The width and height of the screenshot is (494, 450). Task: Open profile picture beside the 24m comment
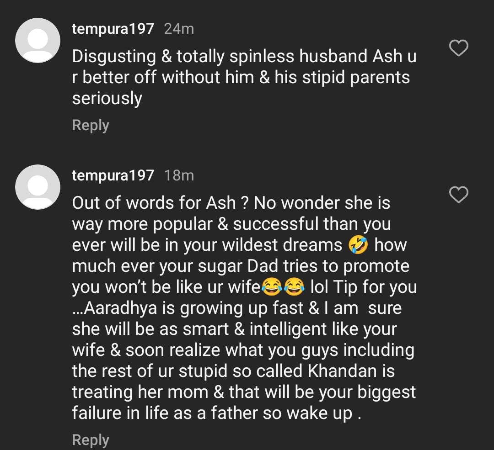pos(38,41)
